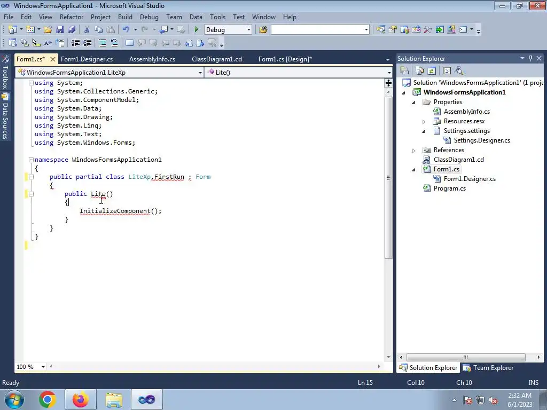
Task: Open the Tools menu
Action: 218,17
